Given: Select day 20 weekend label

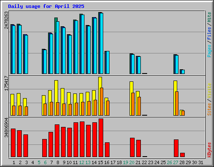Looking at the screenshot, I should [x=132, y=162].
